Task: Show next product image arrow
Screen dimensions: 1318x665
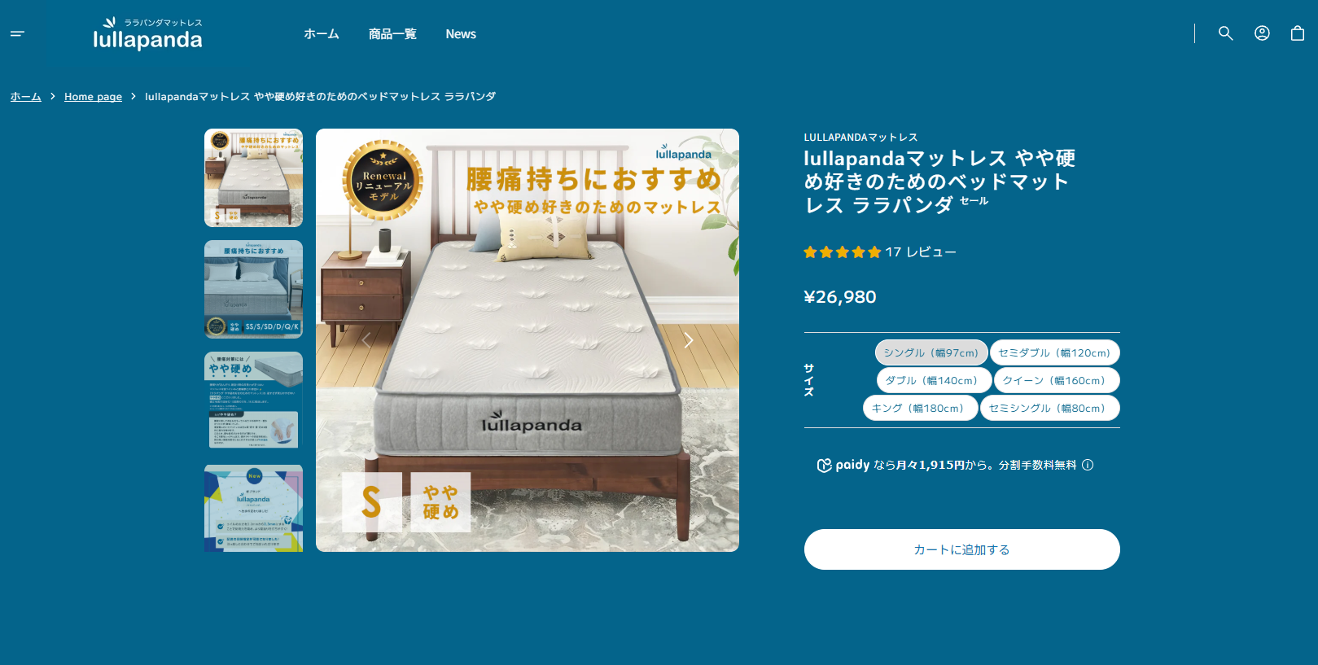Action: pyautogui.click(x=689, y=340)
